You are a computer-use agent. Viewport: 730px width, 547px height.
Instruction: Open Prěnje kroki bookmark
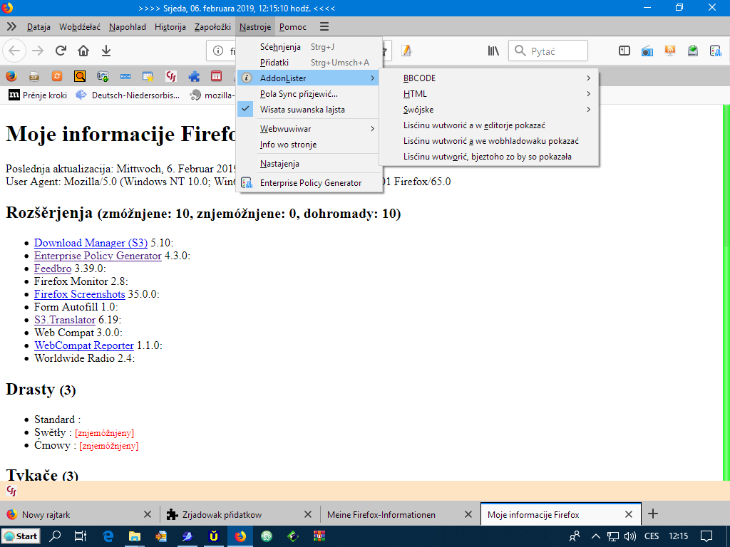(38, 95)
